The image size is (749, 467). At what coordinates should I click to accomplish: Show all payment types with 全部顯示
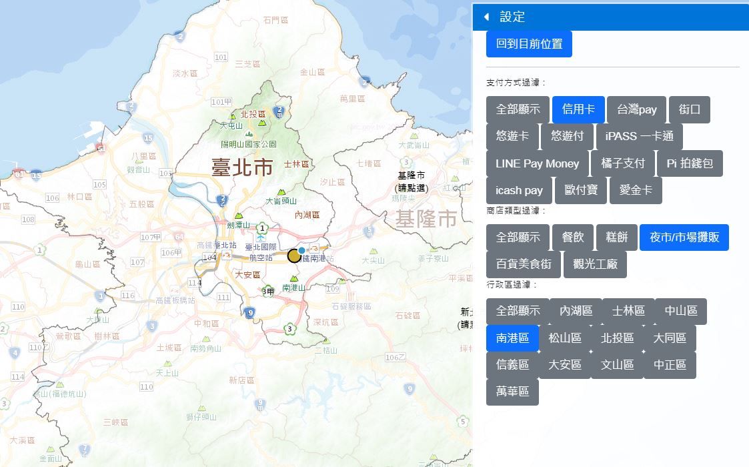click(x=518, y=109)
